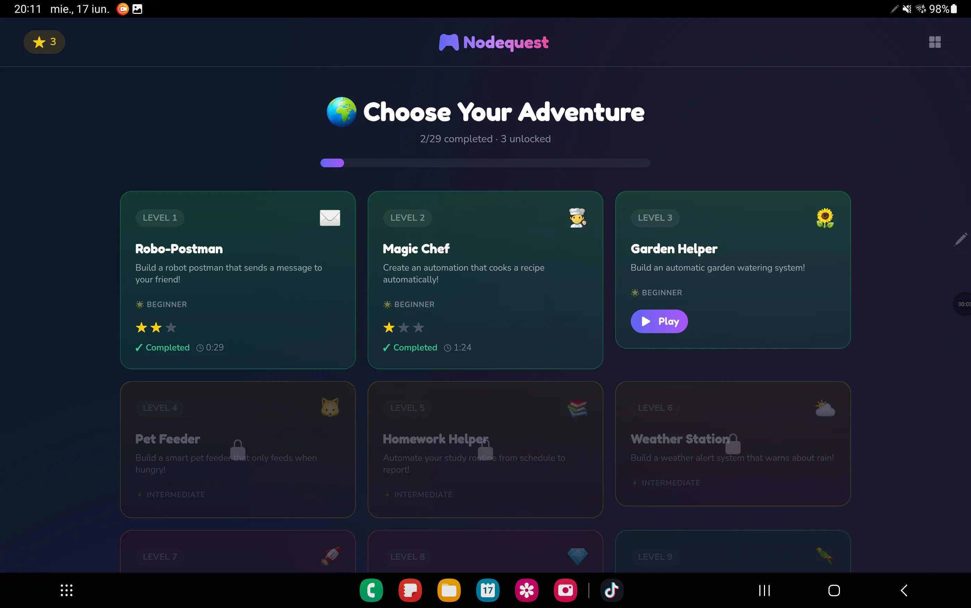Tap the recent apps navigation button
Image resolution: width=971 pixels, height=608 pixels.
(x=764, y=590)
